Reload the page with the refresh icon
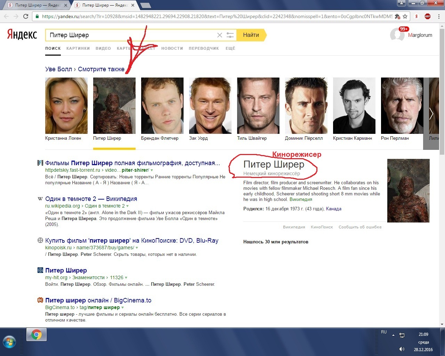The width and height of the screenshot is (445, 356). [26, 16]
